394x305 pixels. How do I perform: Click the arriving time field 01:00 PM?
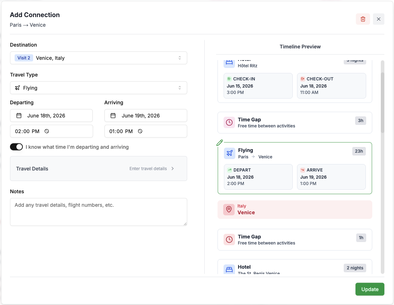click(x=146, y=131)
